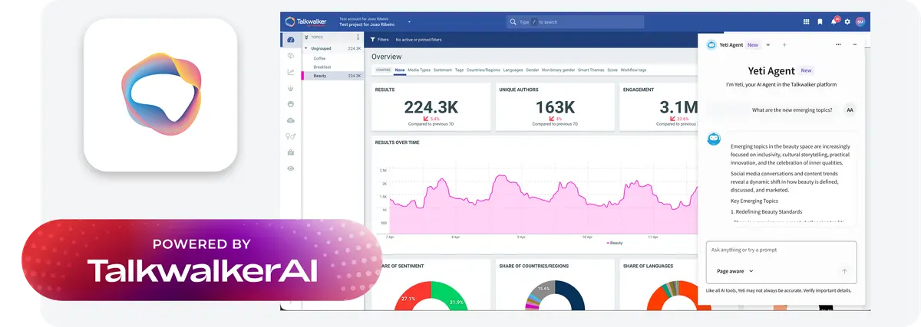Select the None compare tab
921x327 pixels.
(400, 70)
